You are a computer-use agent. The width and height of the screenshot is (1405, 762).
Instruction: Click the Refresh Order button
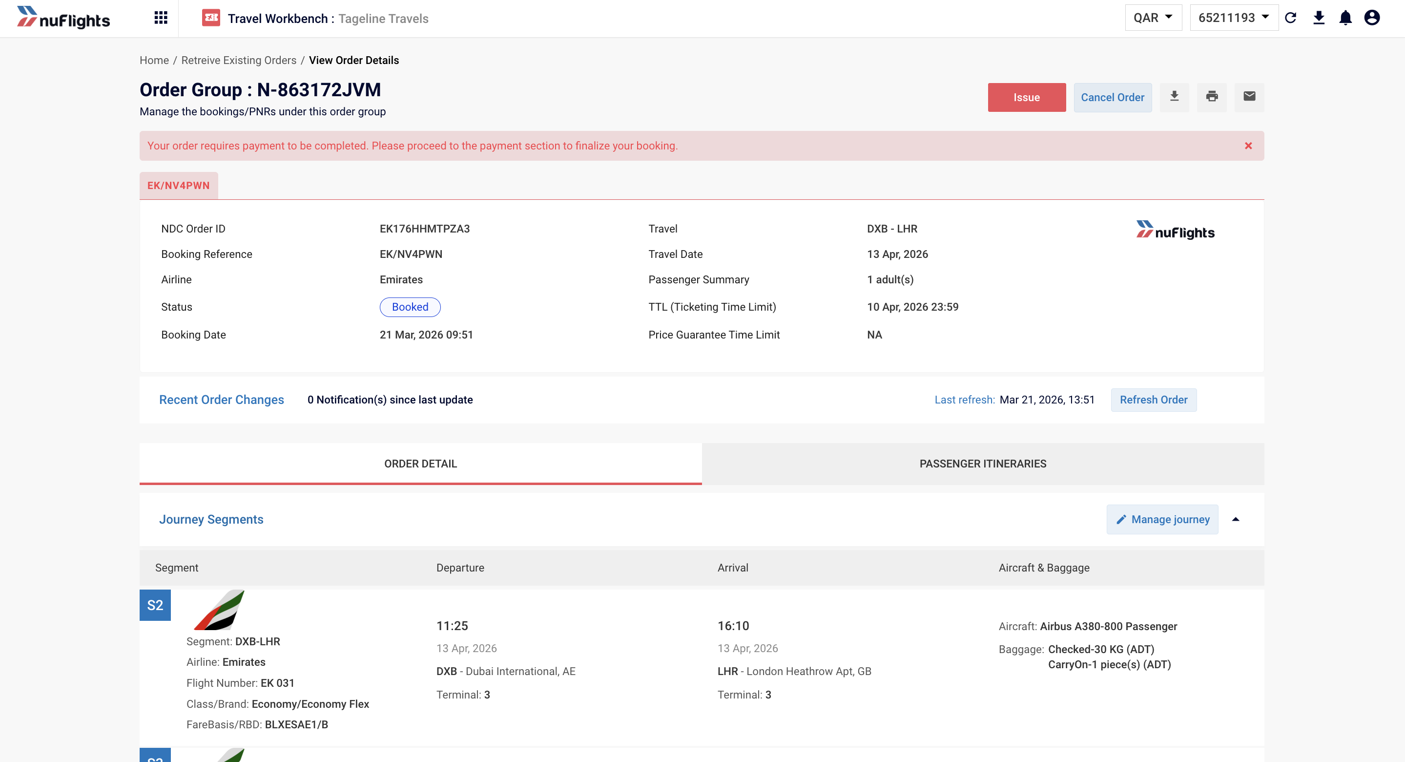point(1154,400)
